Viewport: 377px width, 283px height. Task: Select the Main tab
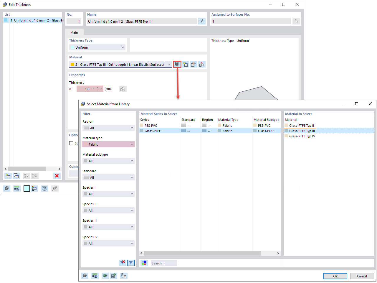coord(74,32)
